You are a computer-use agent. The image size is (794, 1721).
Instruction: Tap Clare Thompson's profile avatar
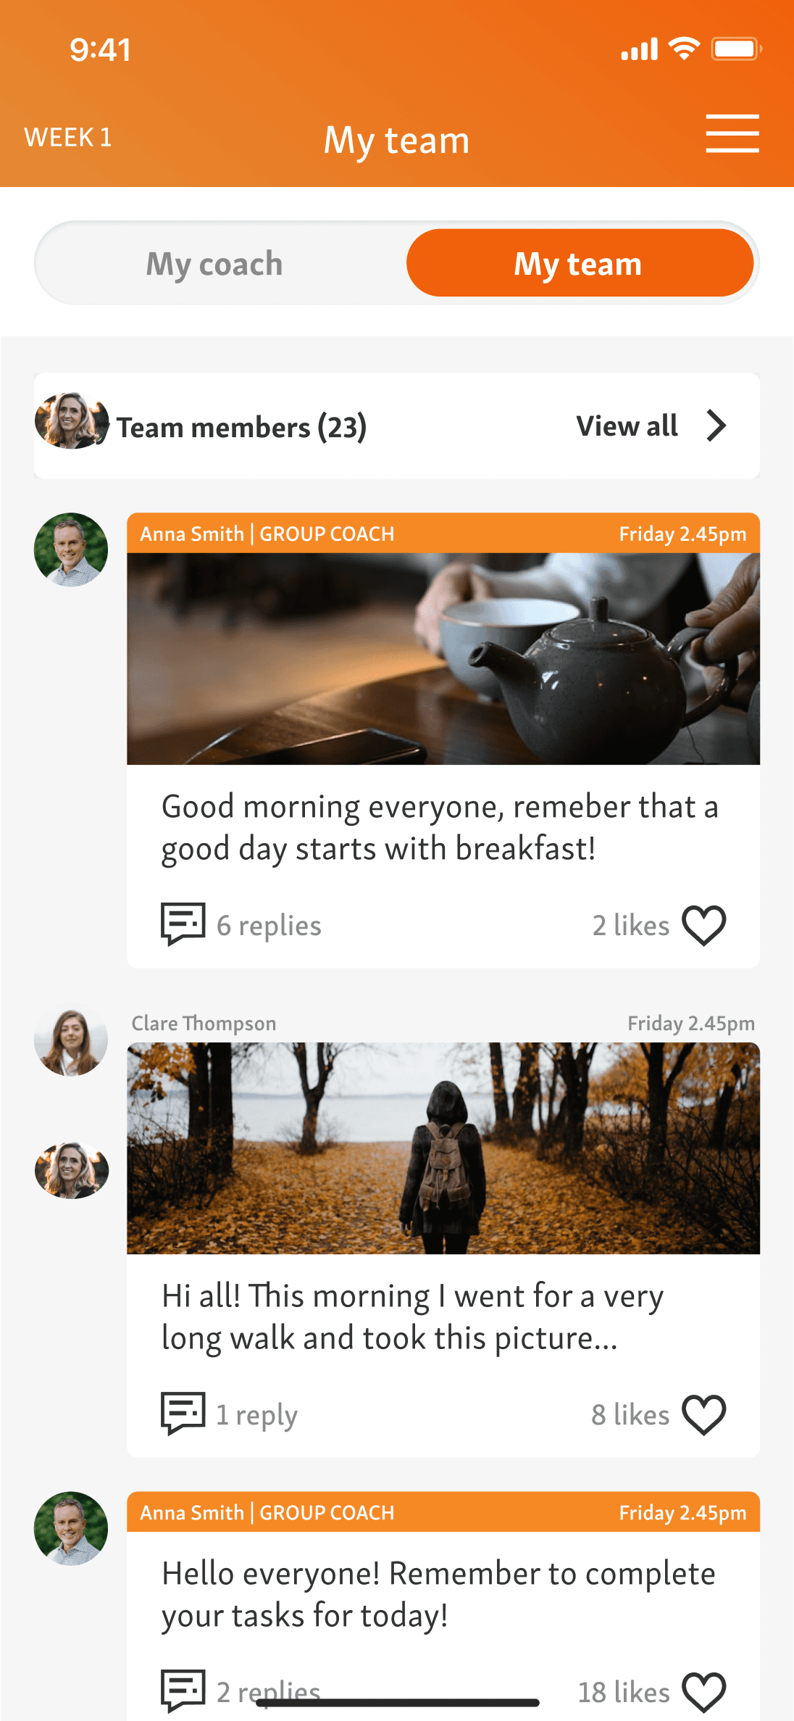point(71,1040)
